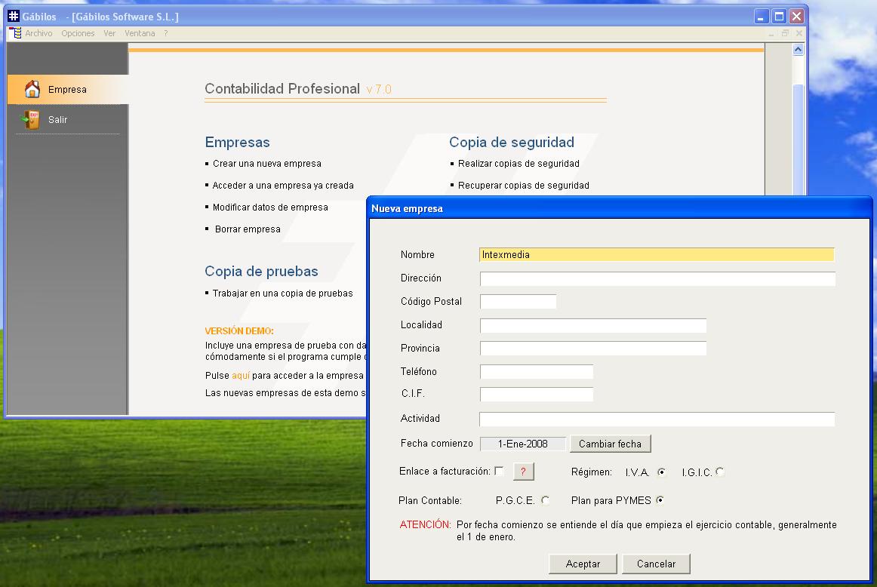Click the Aceptar button
Viewport: 877px width, 587px height.
583,564
